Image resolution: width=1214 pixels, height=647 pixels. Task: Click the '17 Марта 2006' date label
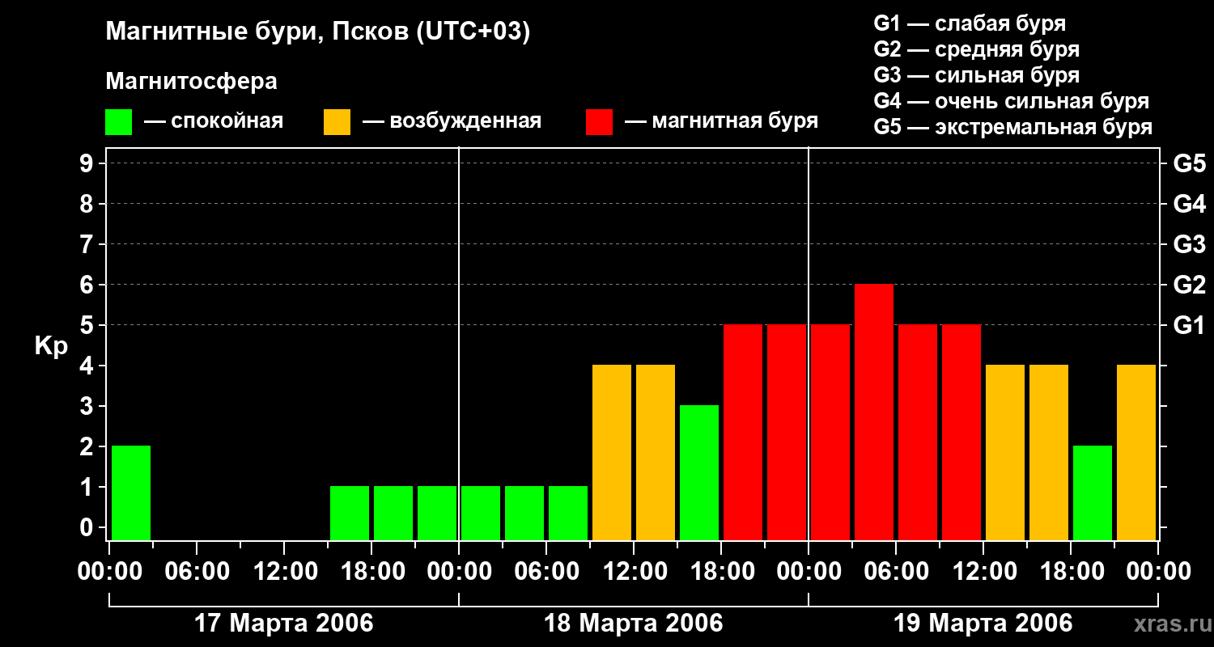coord(284,624)
